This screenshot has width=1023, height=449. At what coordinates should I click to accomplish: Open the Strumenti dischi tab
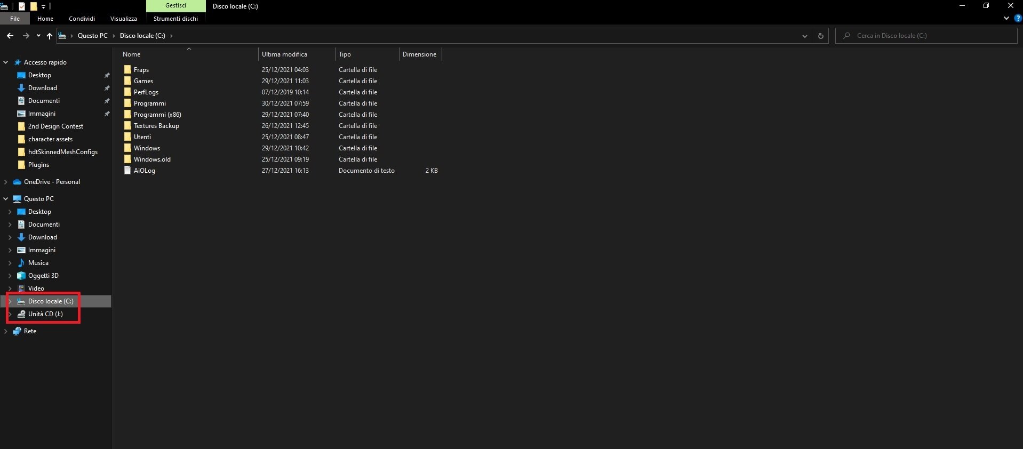(175, 19)
